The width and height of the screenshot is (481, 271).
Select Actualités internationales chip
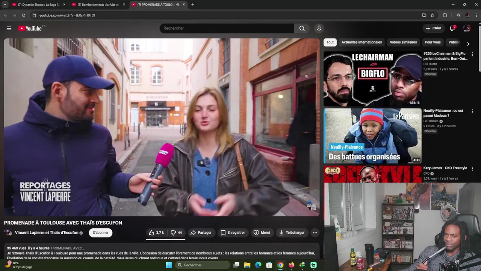(362, 42)
